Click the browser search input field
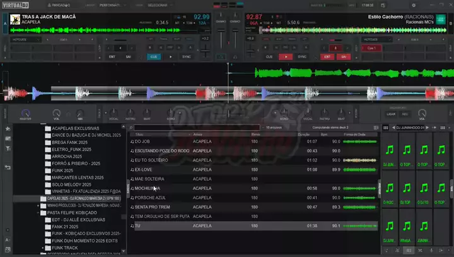The height and width of the screenshot is (257, 454). point(197,128)
